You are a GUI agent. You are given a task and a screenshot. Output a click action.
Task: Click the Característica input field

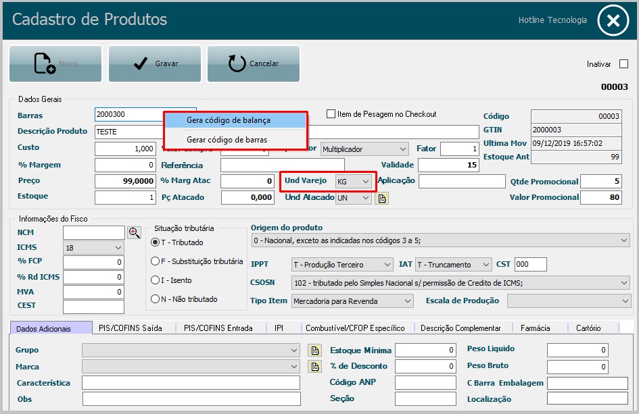click(191, 383)
